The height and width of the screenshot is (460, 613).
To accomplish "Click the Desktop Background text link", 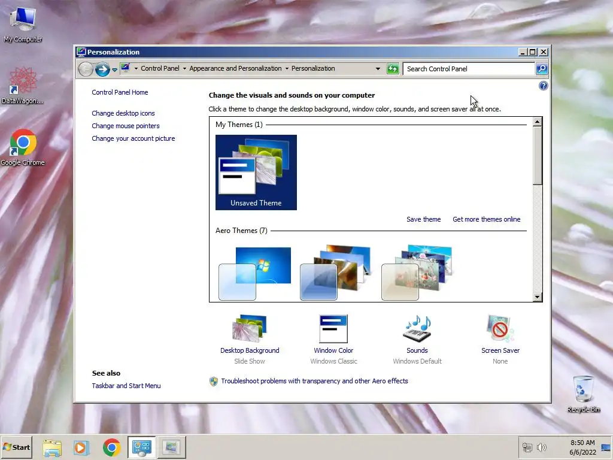I will coord(250,350).
